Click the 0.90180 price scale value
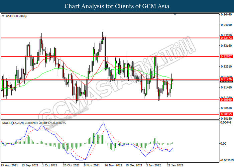 pos(226,119)
